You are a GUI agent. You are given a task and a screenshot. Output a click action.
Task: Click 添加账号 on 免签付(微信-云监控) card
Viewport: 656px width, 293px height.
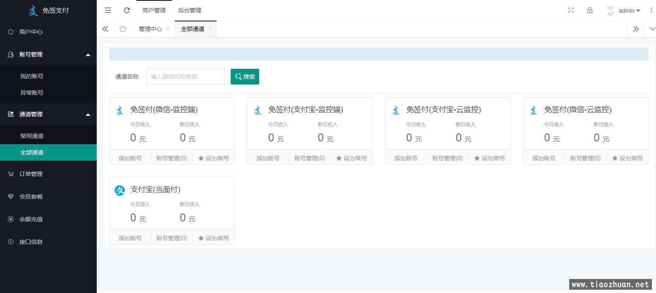544,158
